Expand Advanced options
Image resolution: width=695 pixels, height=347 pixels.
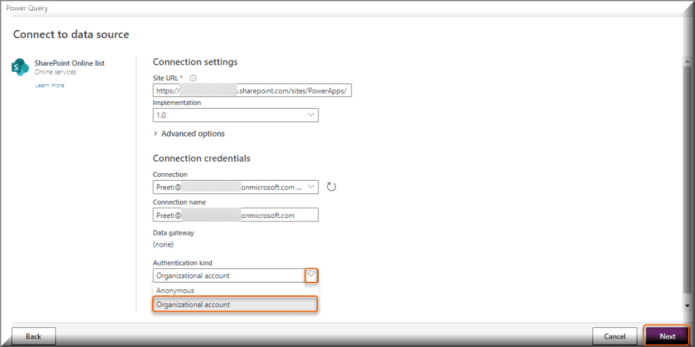(x=189, y=134)
